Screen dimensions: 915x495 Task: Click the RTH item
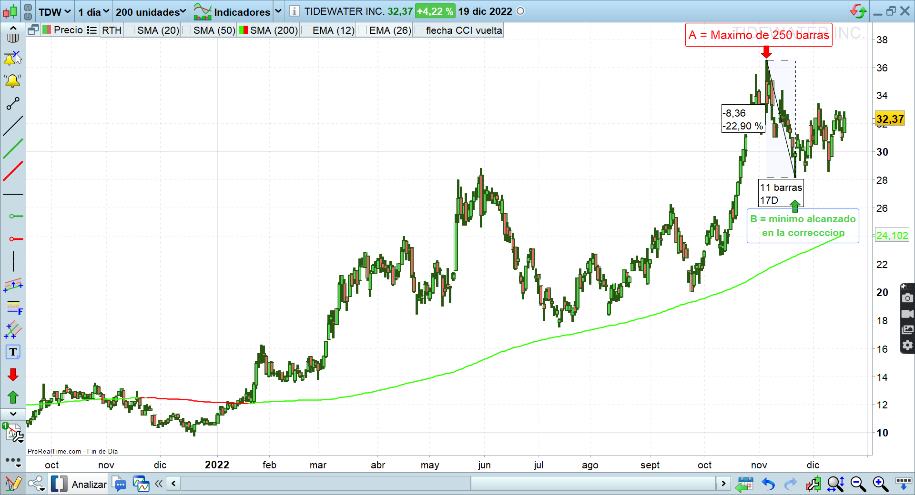[x=112, y=30]
